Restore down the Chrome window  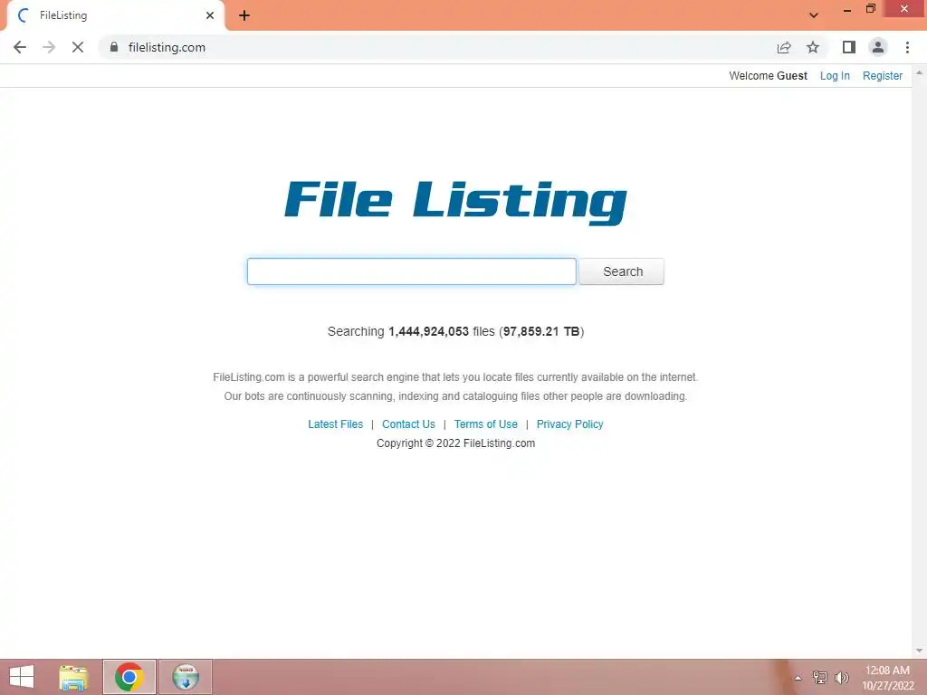pos(871,9)
